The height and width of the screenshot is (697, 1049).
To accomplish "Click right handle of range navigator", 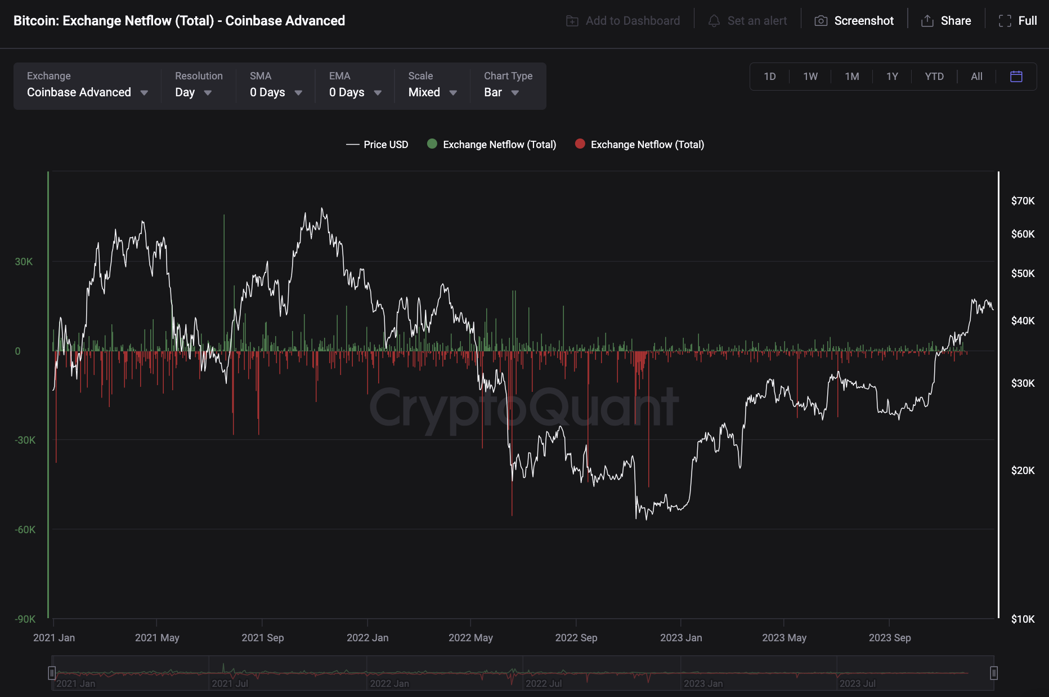I will click(994, 673).
